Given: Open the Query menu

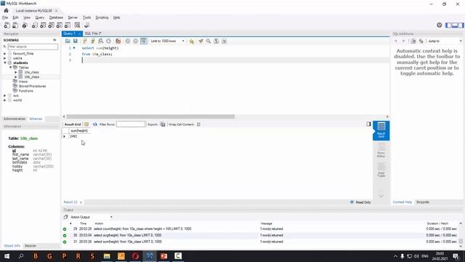Looking at the screenshot, I should coord(40,17).
